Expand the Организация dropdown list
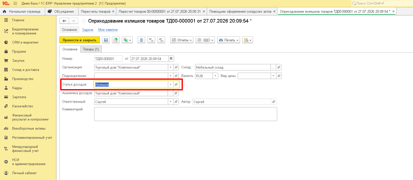The image size is (413, 180). click(x=170, y=67)
